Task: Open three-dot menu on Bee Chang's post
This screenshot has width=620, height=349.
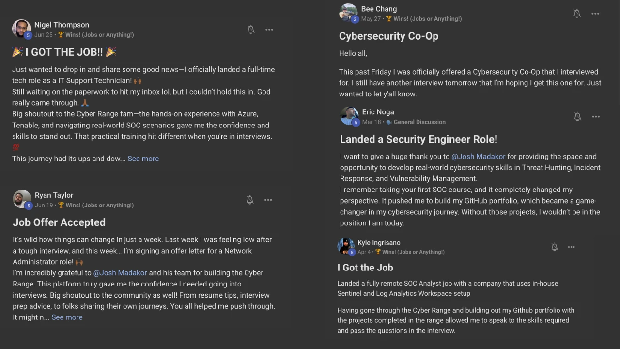Action: (595, 14)
